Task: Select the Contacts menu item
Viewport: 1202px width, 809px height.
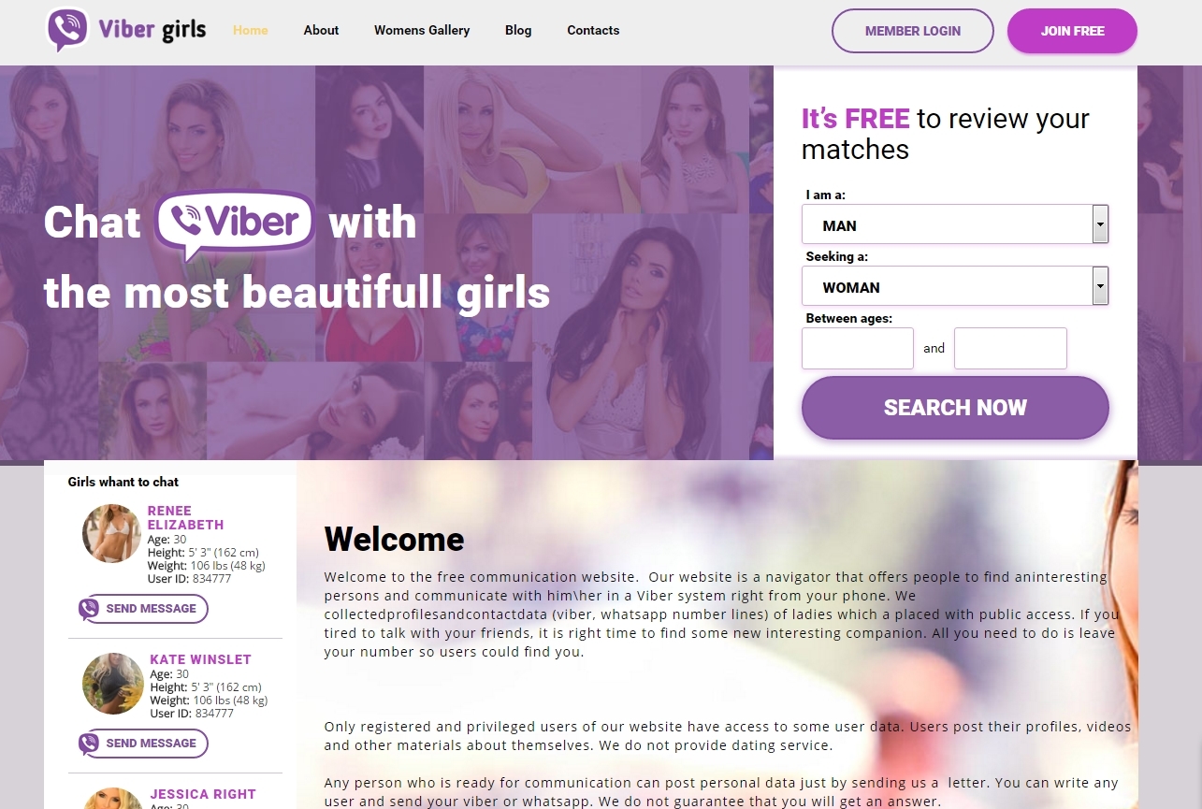Action: click(x=593, y=30)
